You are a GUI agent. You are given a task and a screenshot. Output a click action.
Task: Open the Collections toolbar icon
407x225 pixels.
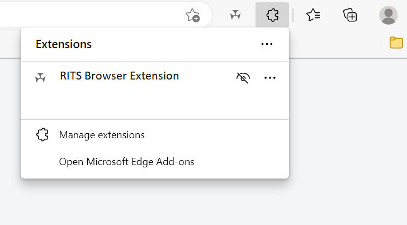pyautogui.click(x=350, y=15)
